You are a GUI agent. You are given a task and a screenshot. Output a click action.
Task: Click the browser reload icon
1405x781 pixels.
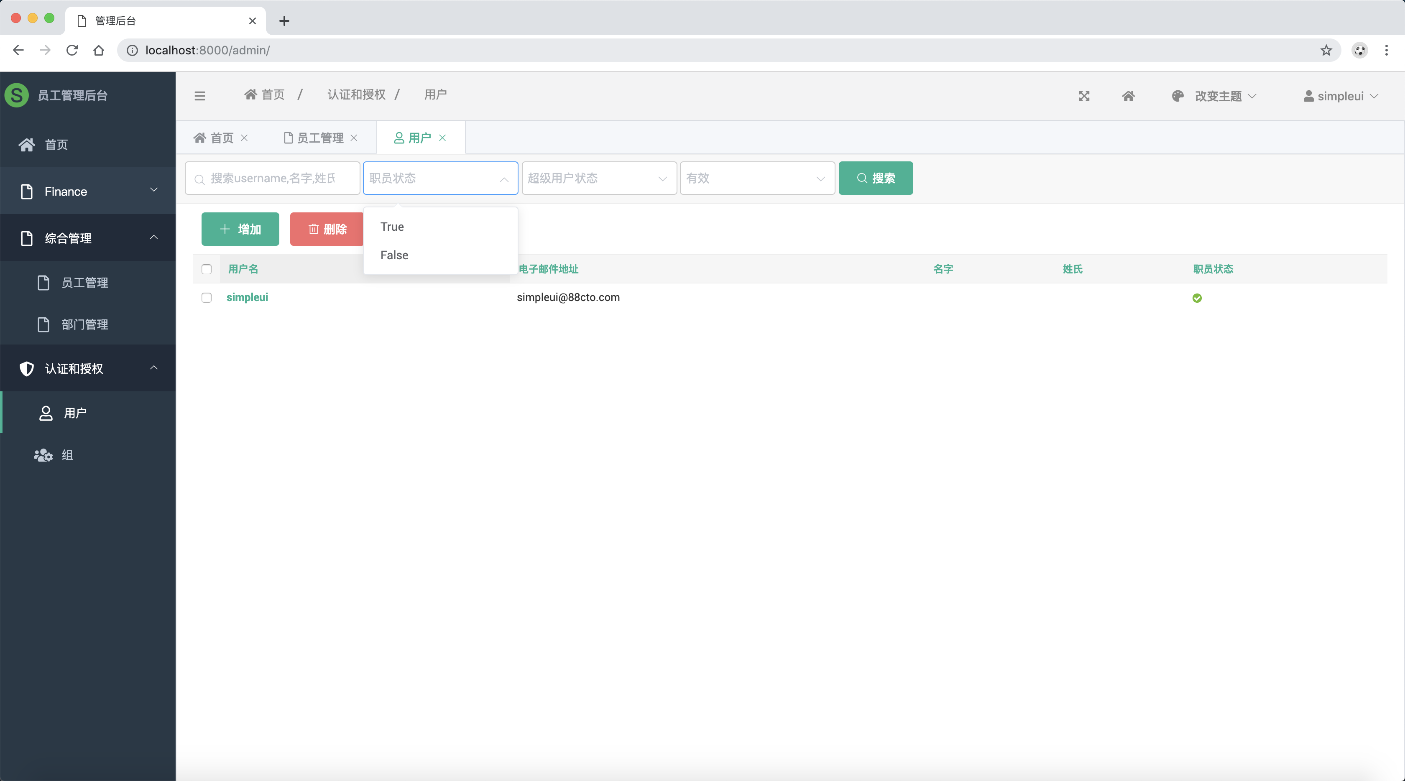[72, 50]
